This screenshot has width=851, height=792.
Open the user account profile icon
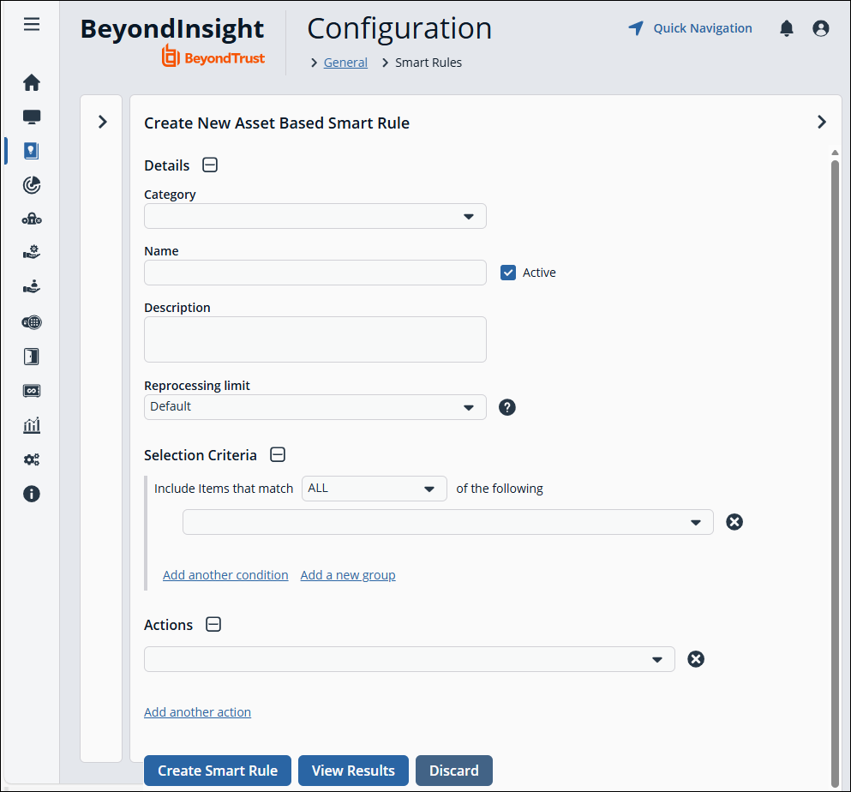[x=821, y=28]
